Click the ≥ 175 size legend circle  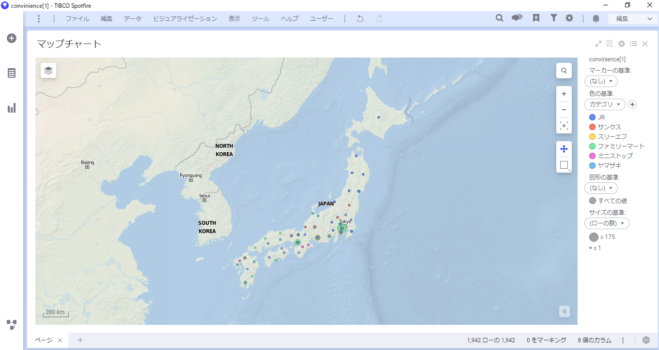coord(594,237)
